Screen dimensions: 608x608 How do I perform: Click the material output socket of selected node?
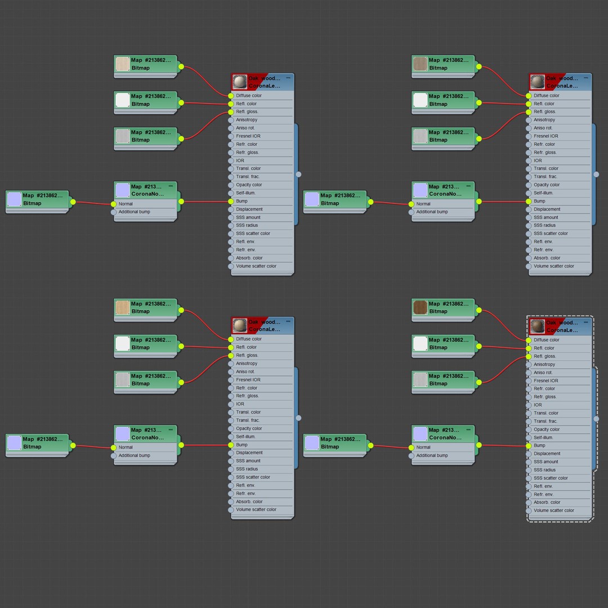click(596, 419)
